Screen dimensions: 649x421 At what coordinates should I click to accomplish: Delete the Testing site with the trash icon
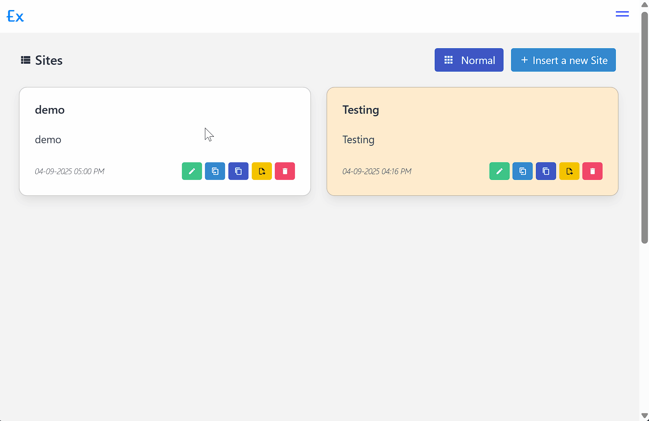pos(592,171)
